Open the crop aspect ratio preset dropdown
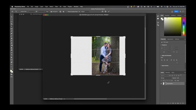The height and width of the screenshot is (110, 196). pyautogui.click(x=24, y=12)
